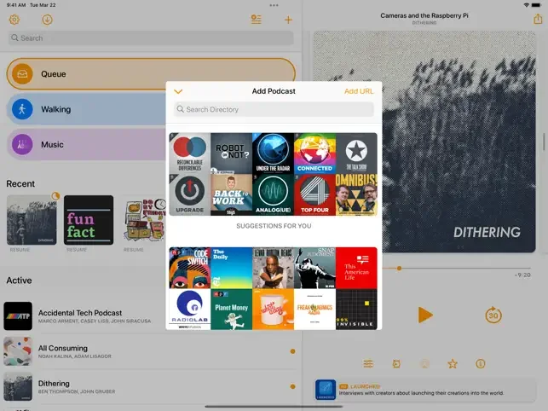Tap the Play button in the player
The image size is (548, 411).
[x=424, y=315]
